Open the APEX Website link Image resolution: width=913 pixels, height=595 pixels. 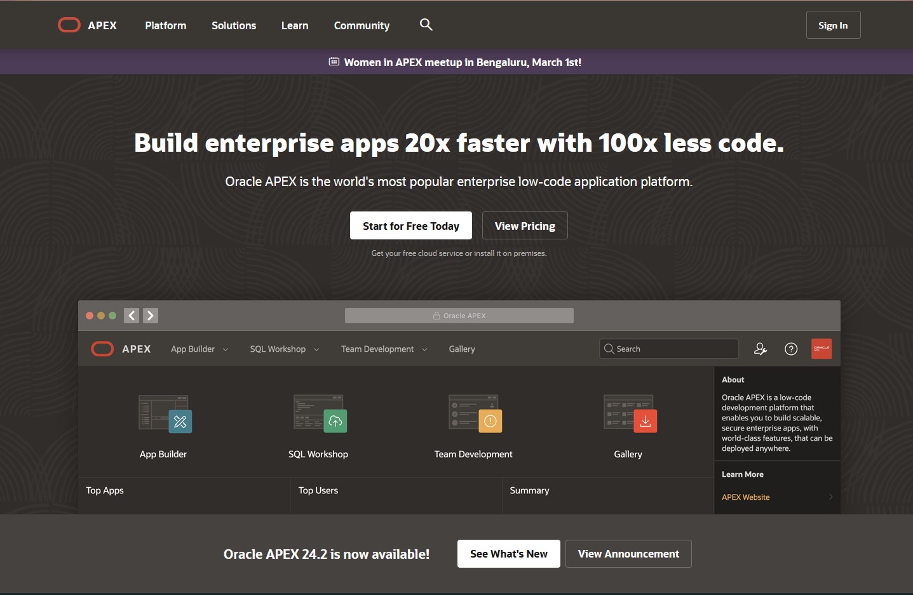coord(745,497)
